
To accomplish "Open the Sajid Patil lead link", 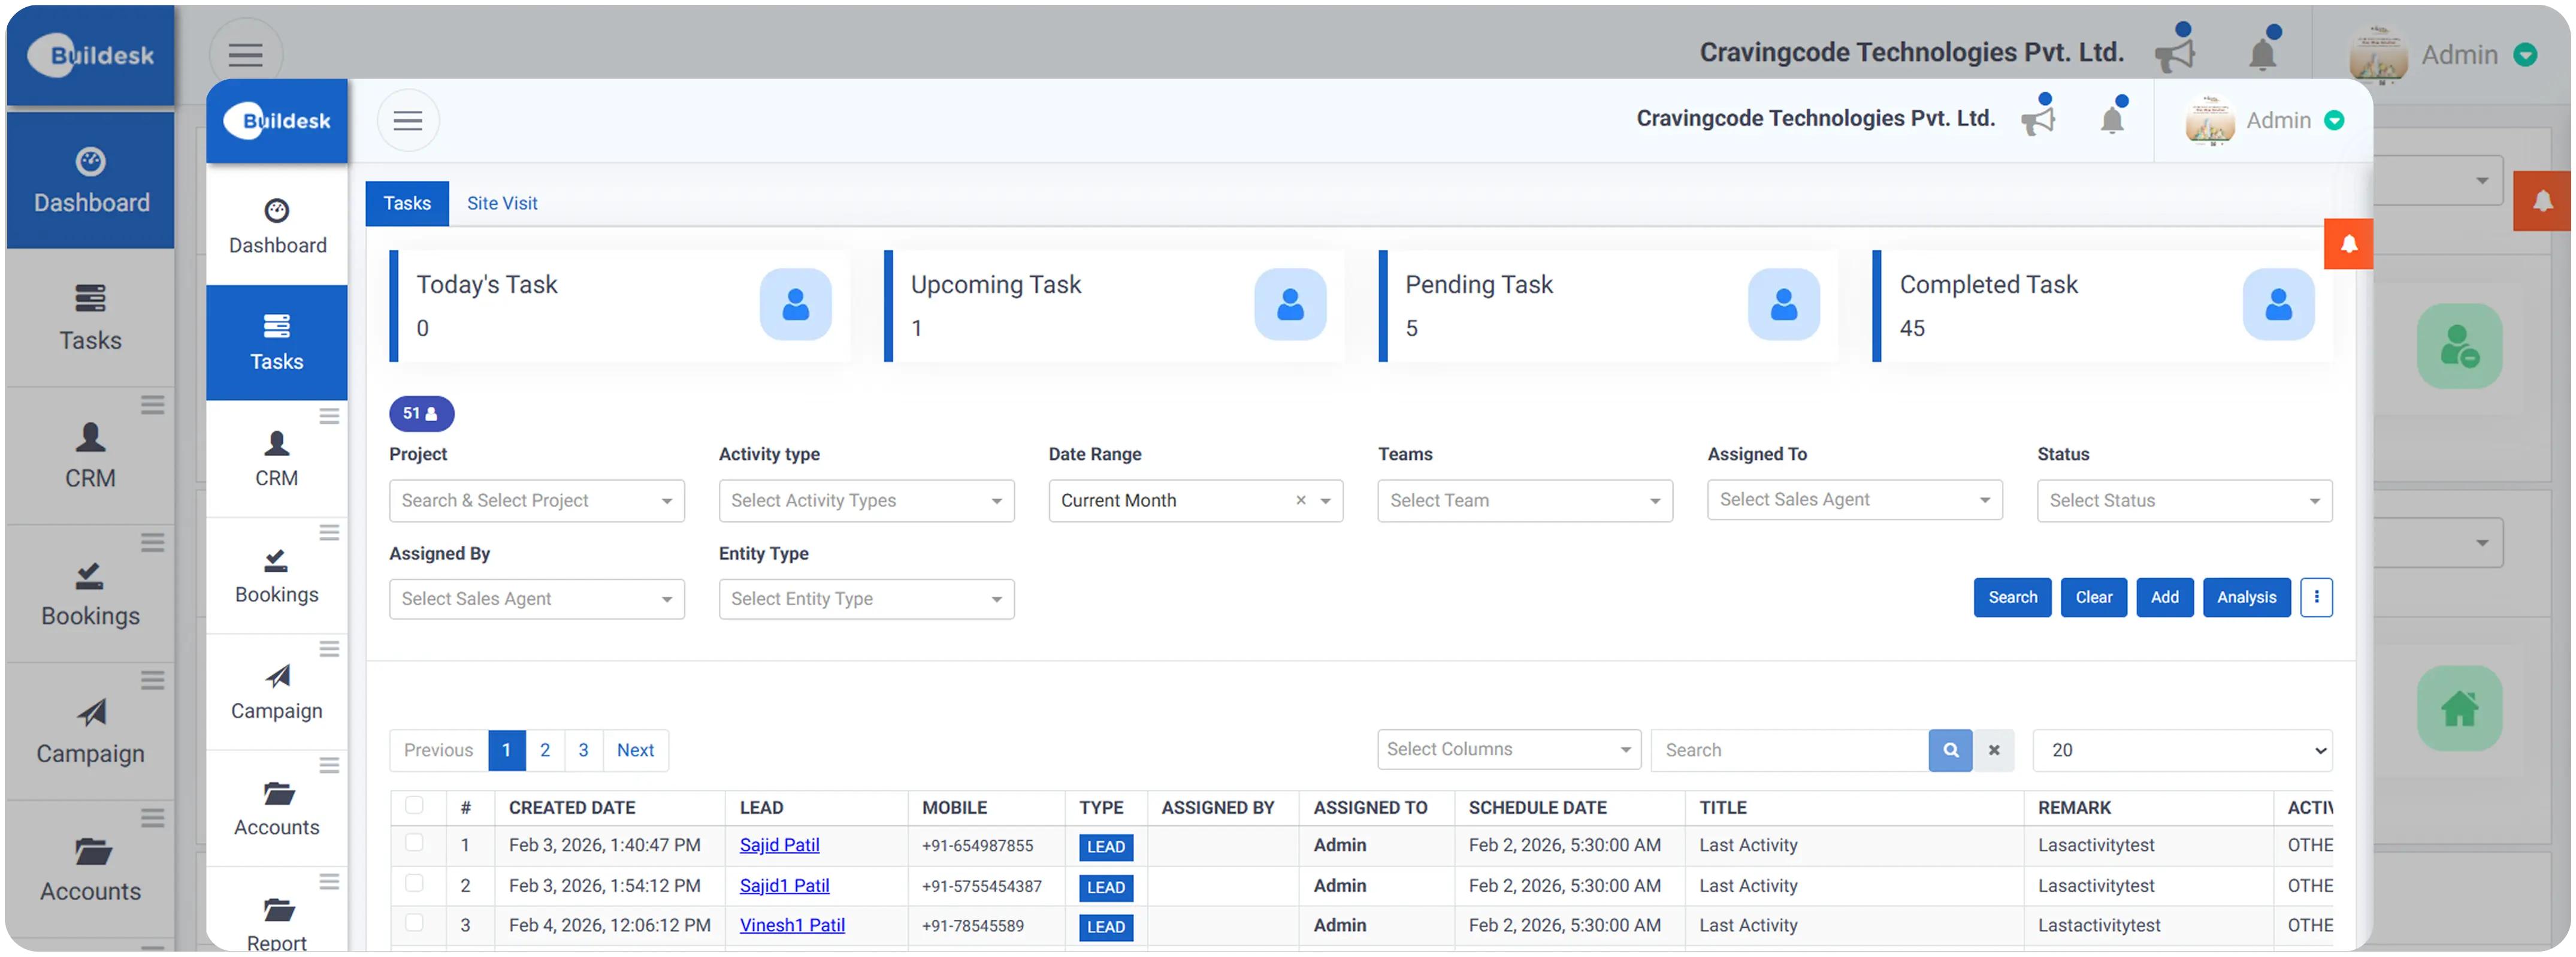I will [779, 845].
